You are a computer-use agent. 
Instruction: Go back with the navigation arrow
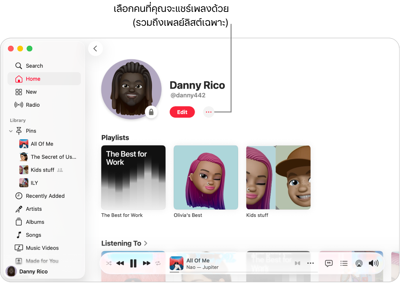click(x=95, y=49)
